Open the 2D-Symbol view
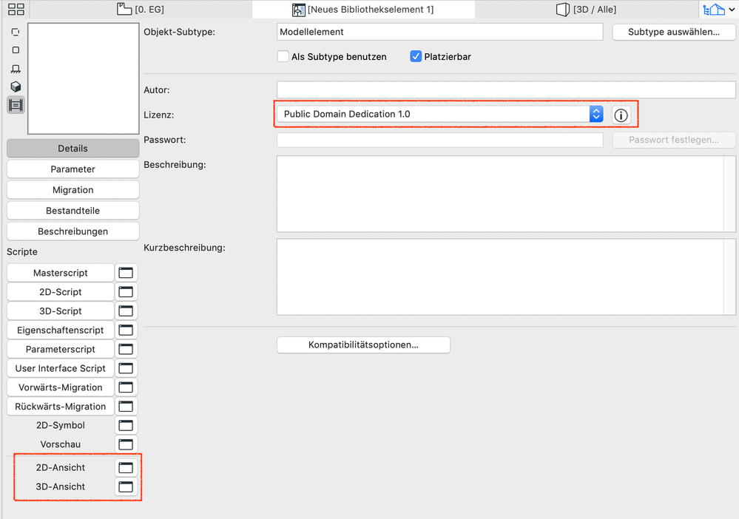This screenshot has height=519, width=739. click(x=61, y=425)
